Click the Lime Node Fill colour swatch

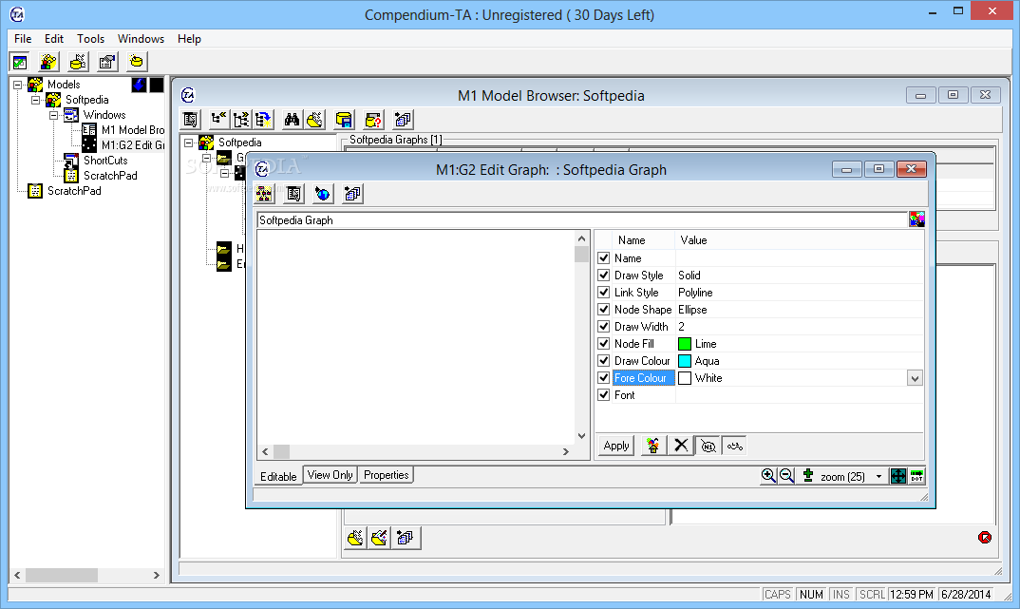click(x=685, y=344)
